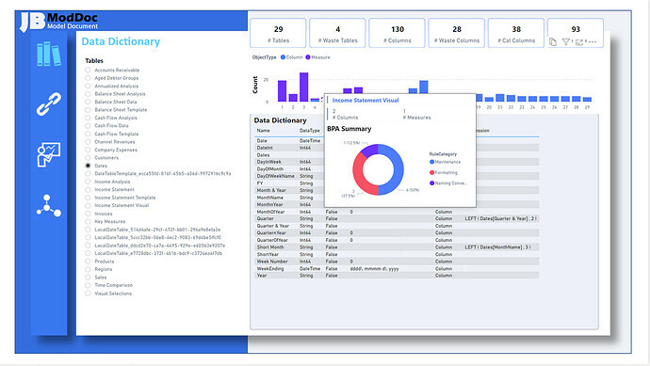Image resolution: width=650 pixels, height=366 pixels.
Task: Click the Measure legend color dot
Action: [x=308, y=57]
